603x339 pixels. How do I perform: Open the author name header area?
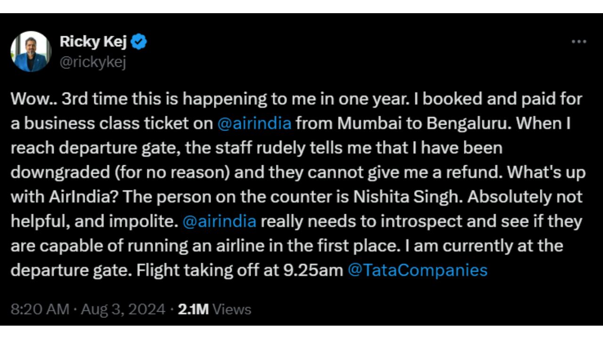tap(93, 41)
